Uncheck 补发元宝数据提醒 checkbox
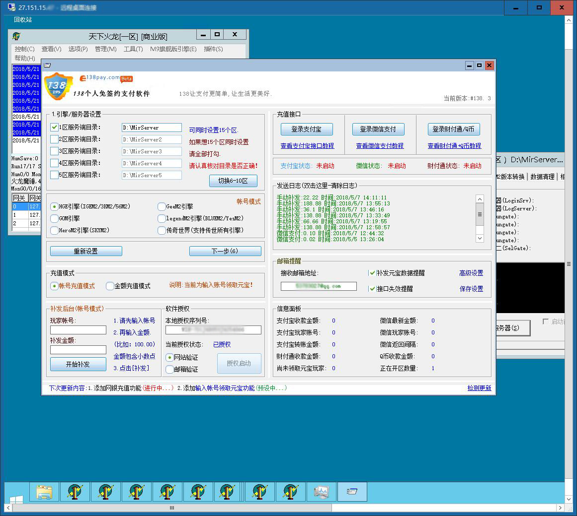 tap(372, 273)
